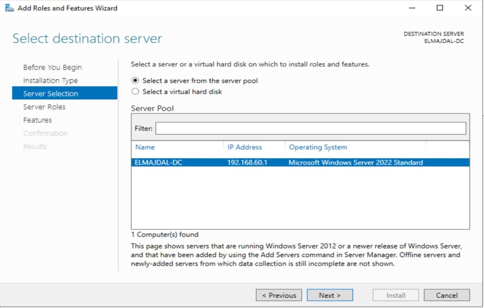Sort the list by IP Address
The image size is (484, 308).
(x=245, y=147)
